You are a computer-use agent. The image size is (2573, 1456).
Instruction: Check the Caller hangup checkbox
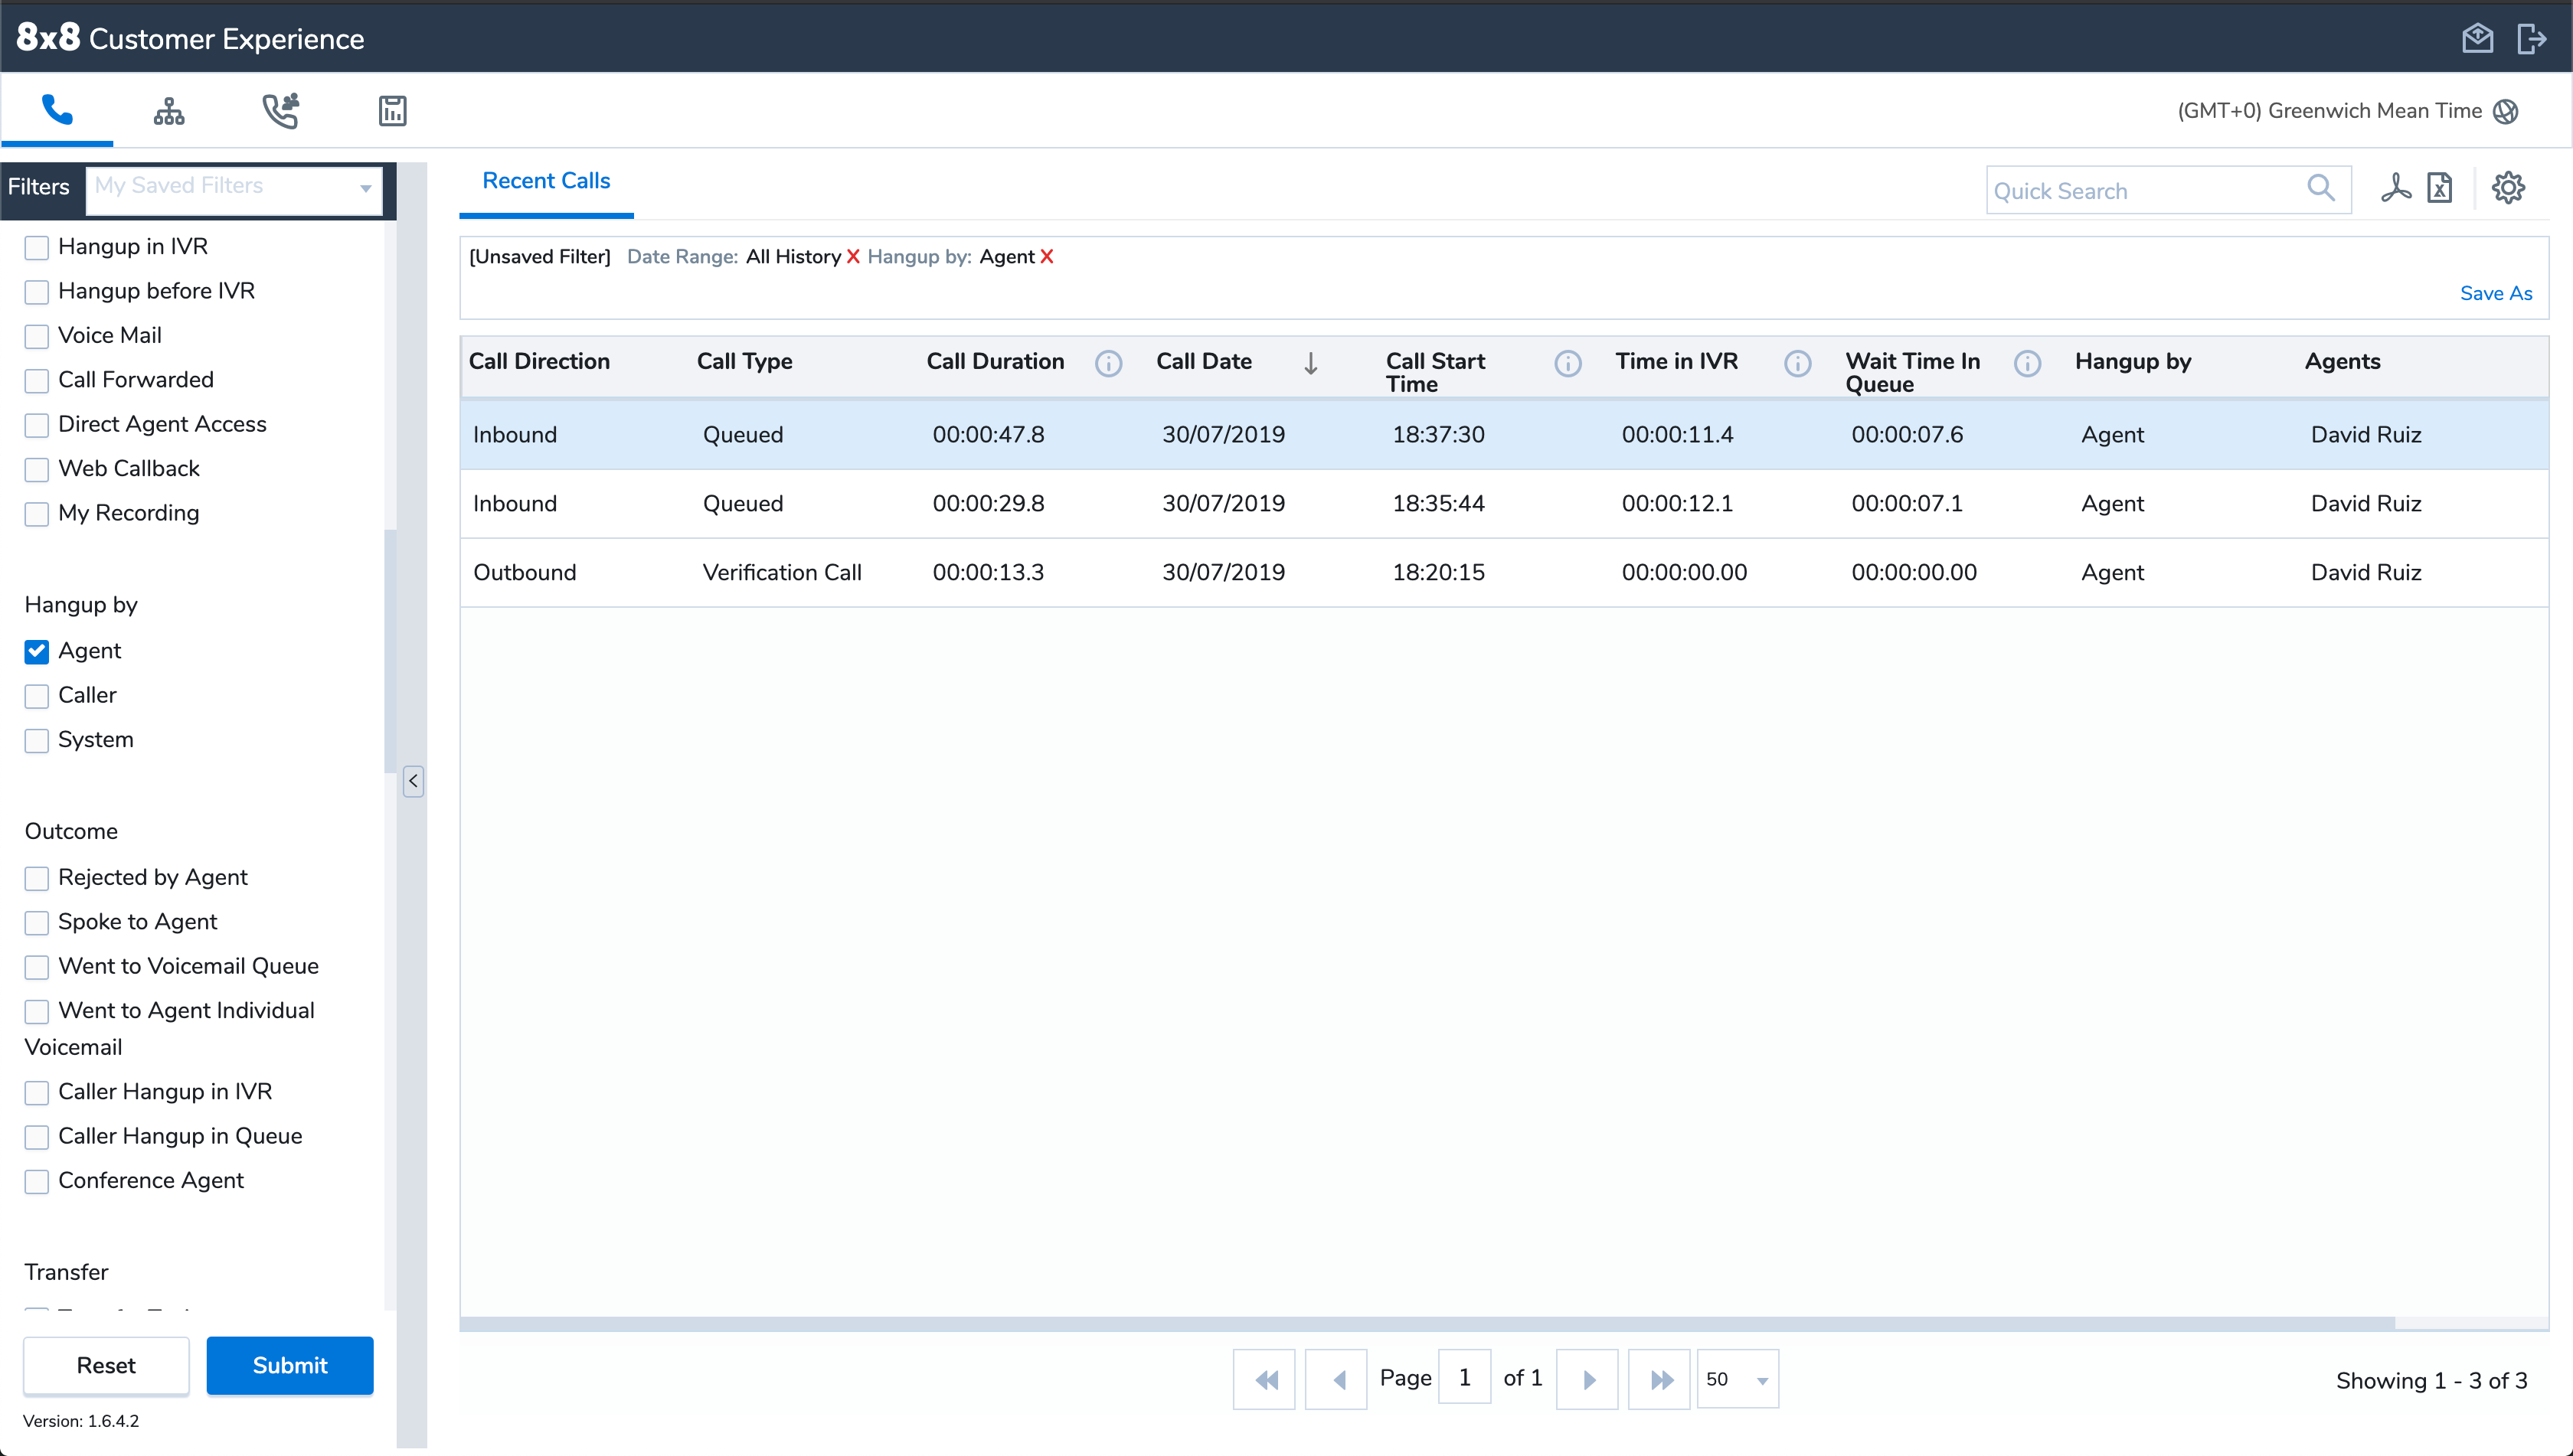pyautogui.click(x=37, y=696)
